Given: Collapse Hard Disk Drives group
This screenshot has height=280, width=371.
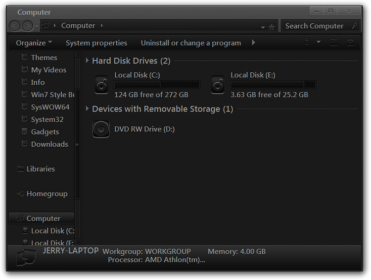Looking at the screenshot, I should [87, 60].
